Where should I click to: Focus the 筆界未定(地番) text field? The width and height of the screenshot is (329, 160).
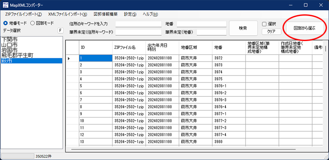click(x=211, y=32)
